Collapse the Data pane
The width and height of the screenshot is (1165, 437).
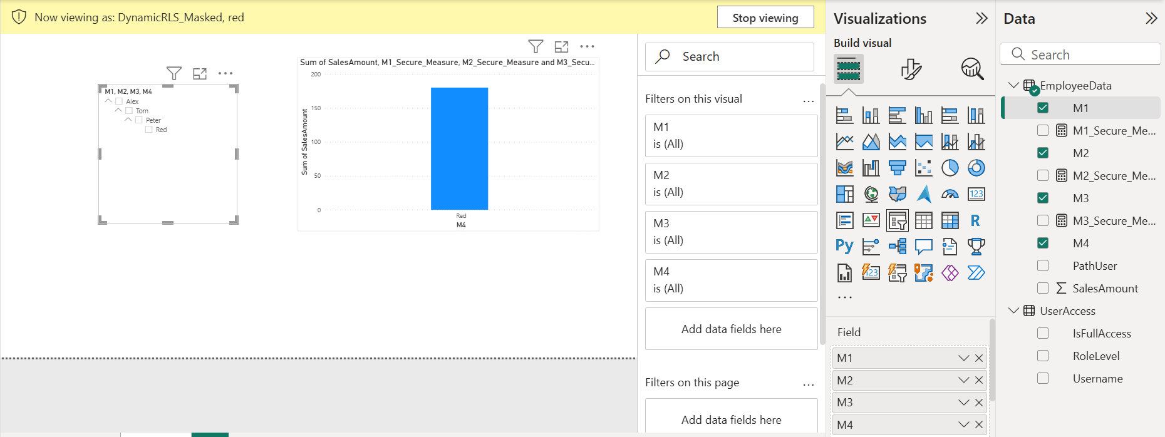coord(1151,18)
